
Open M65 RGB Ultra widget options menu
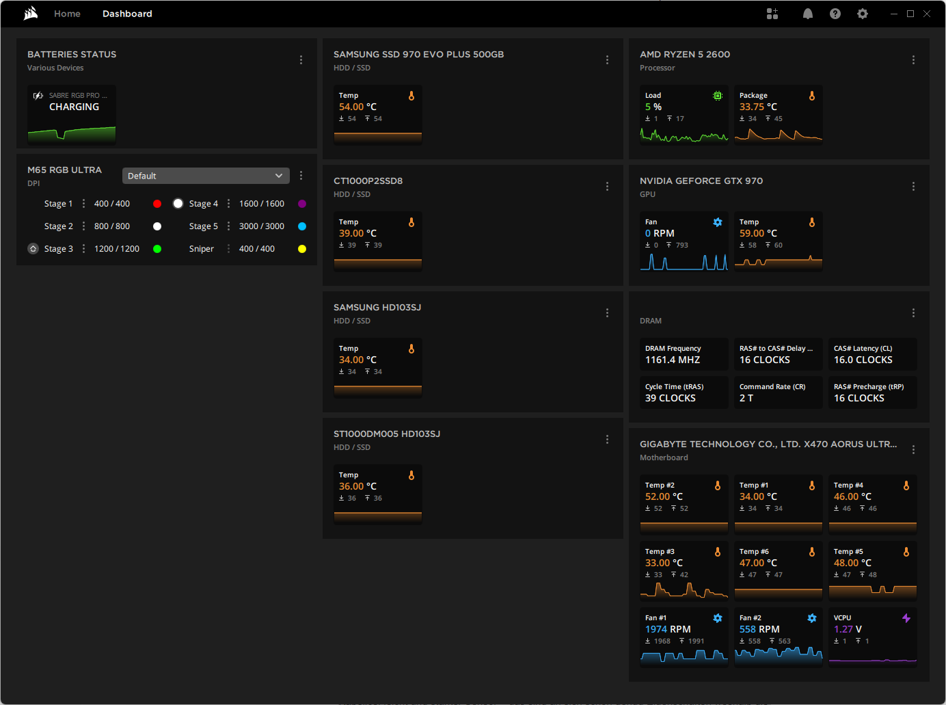point(301,176)
